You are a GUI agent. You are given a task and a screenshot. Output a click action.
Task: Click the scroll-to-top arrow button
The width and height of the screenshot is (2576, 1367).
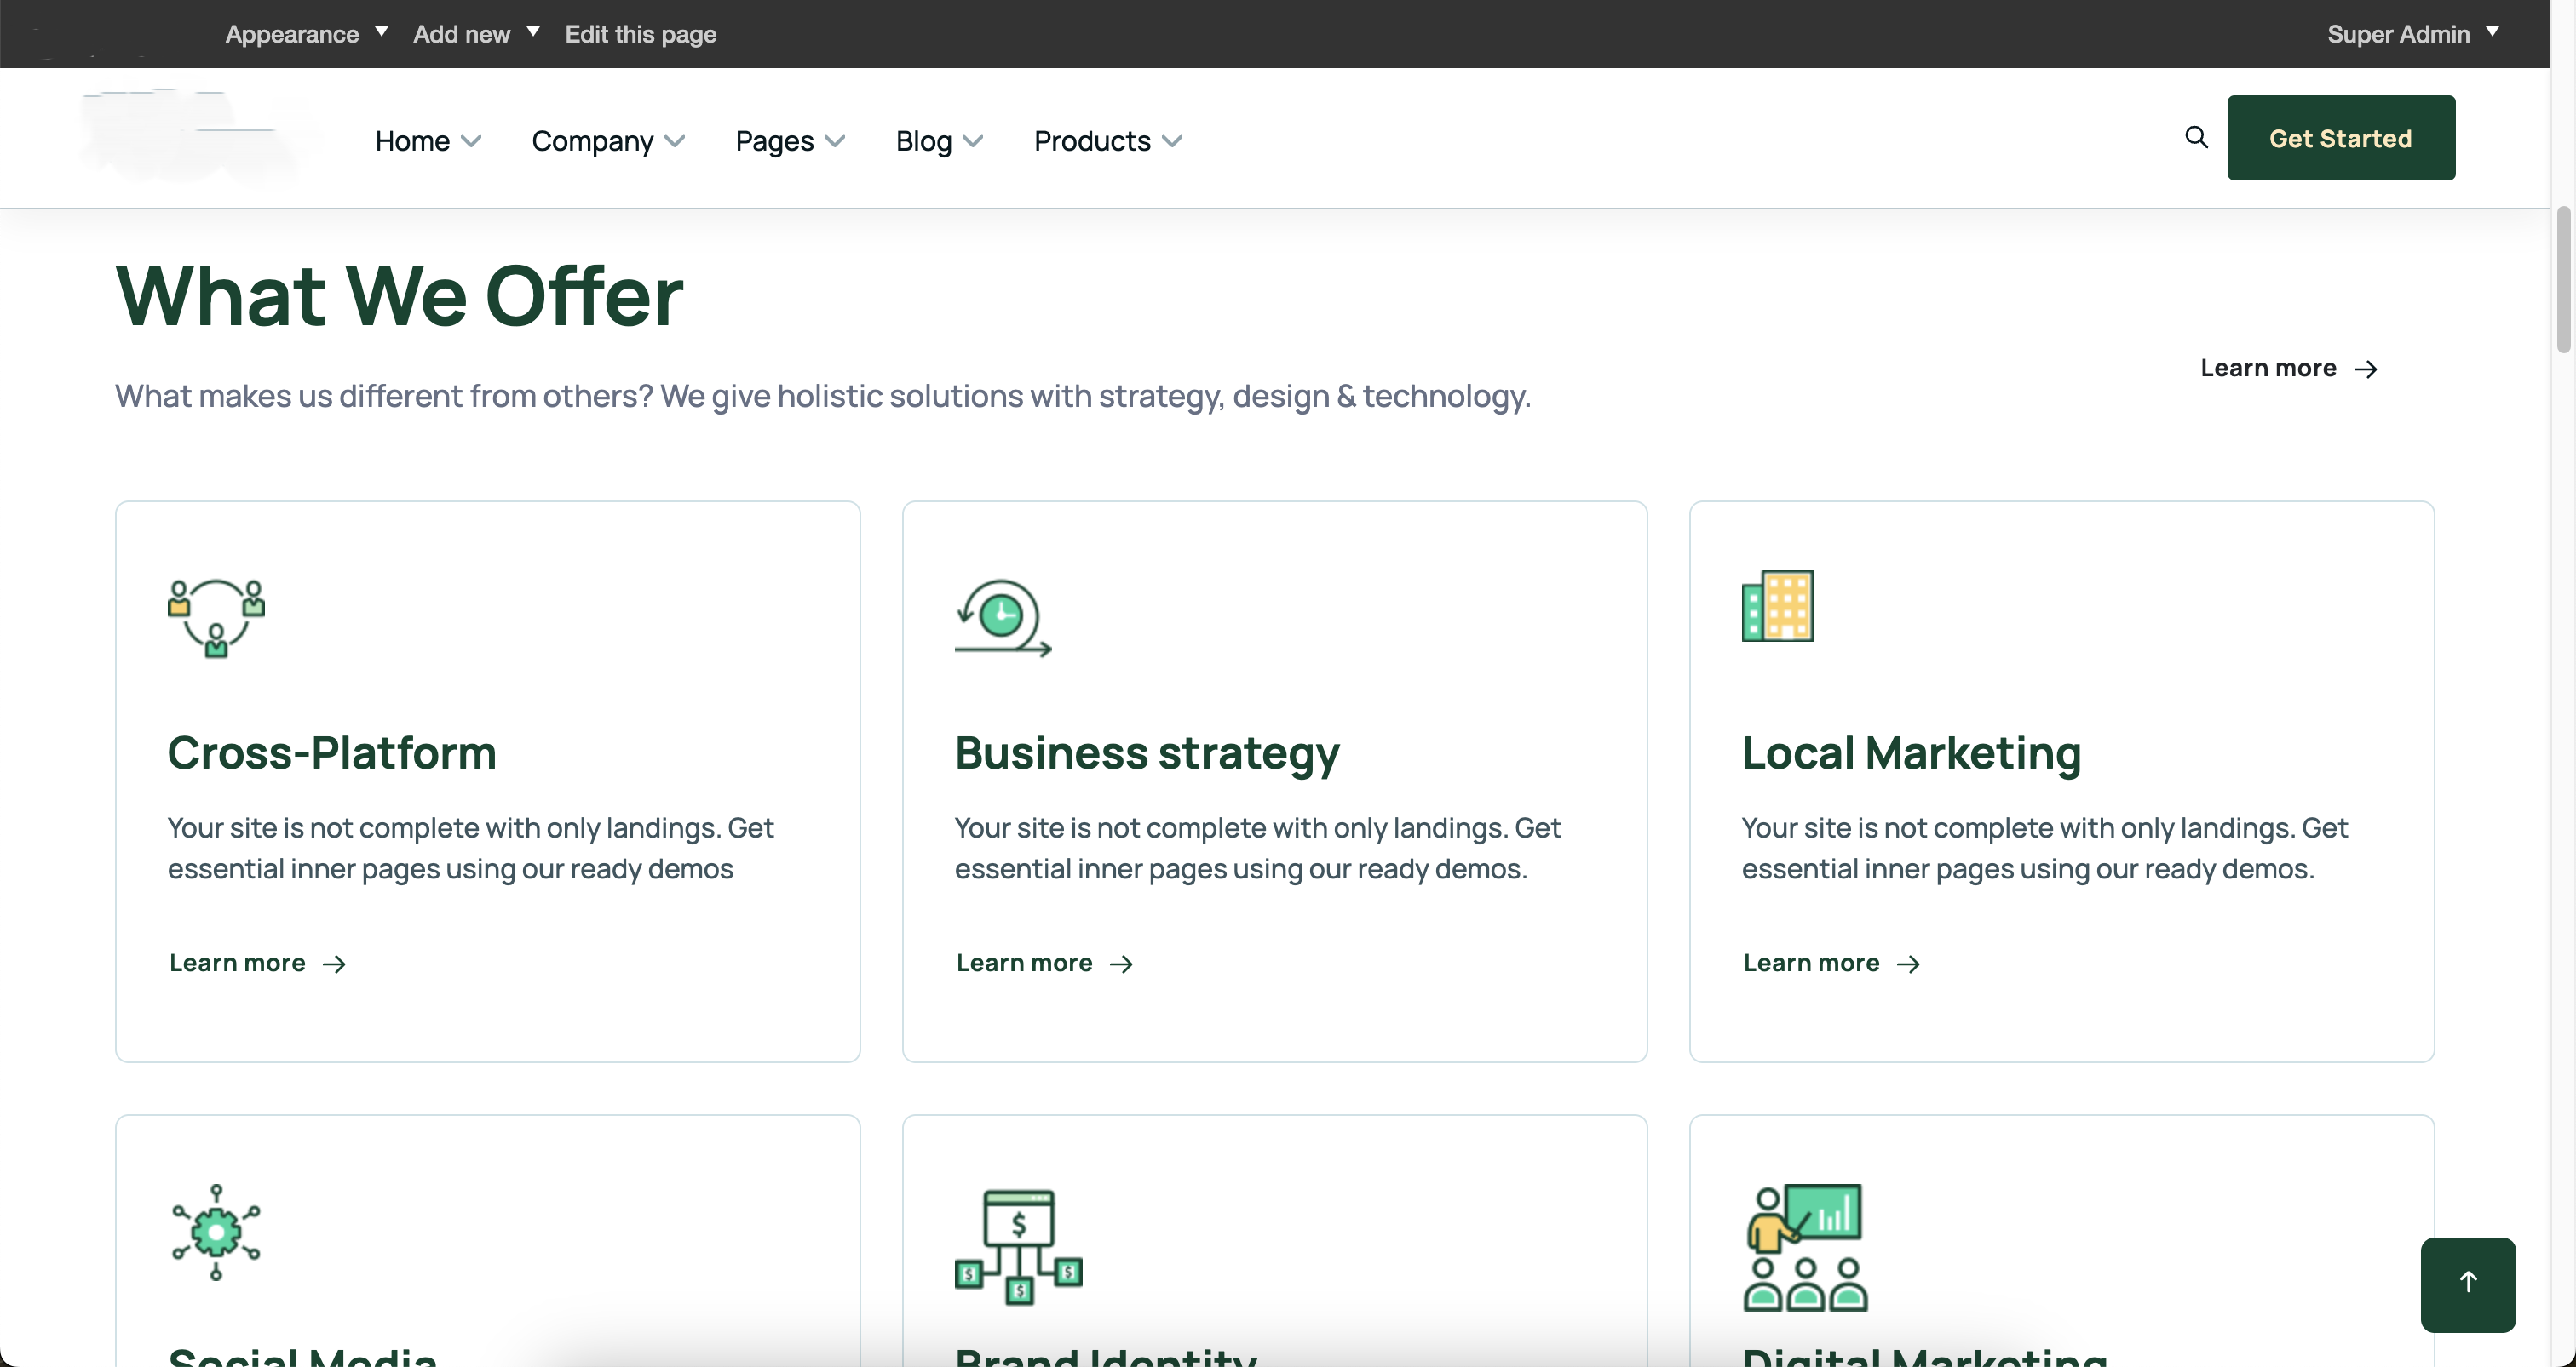(2467, 1283)
